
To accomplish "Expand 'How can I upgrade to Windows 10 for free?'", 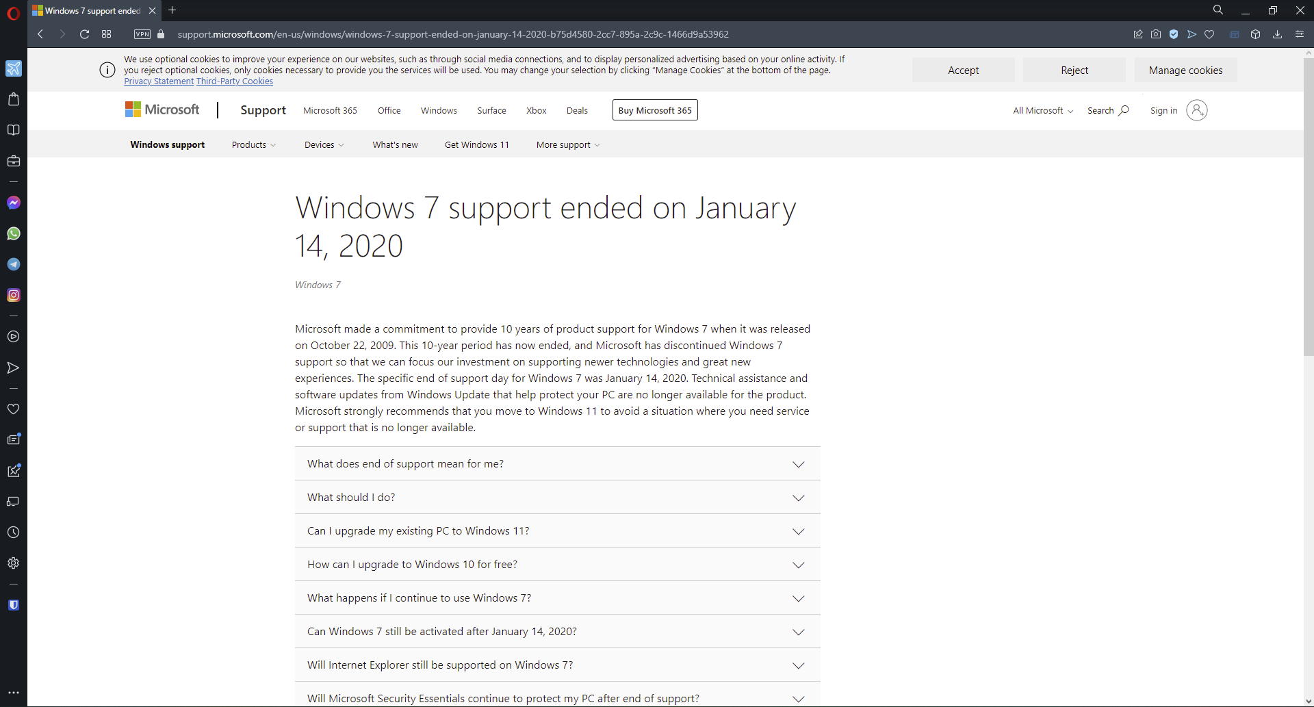I will [557, 565].
